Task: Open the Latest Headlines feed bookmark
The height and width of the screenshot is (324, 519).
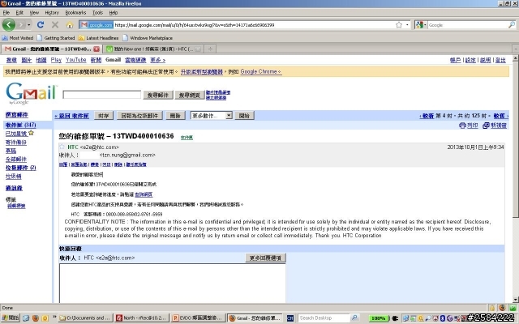Action: [x=99, y=38]
